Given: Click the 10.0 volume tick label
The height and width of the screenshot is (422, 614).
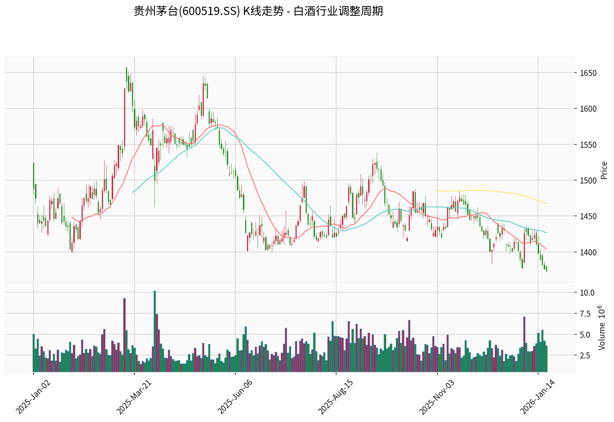Looking at the screenshot, I should [x=587, y=293].
